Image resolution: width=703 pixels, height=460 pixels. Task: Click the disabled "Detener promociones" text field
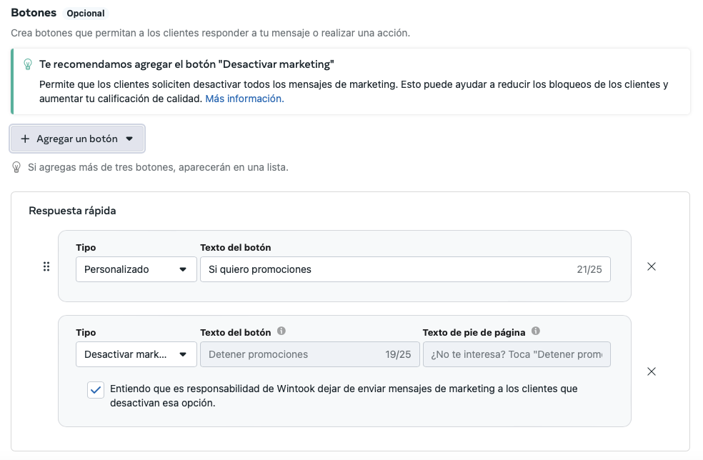293,354
